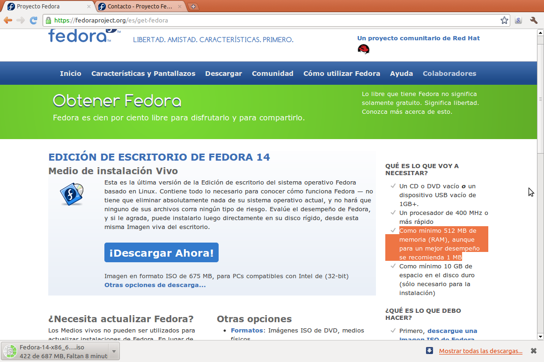Click 10 GB de espacio requirement text
The height and width of the screenshot is (362, 544).
point(437,280)
